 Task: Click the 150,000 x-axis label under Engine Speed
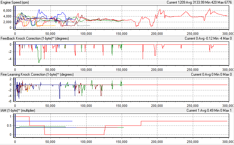[x=121, y=34]
